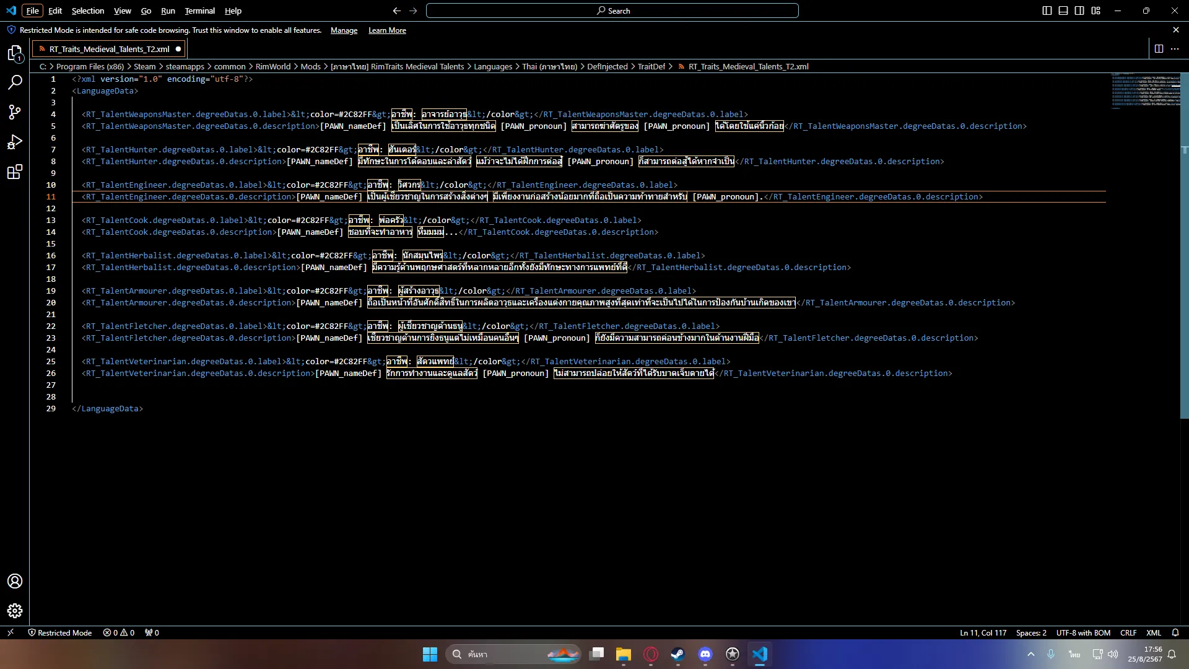The width and height of the screenshot is (1189, 669).
Task: Split the editor to the right
Action: click(1159, 49)
